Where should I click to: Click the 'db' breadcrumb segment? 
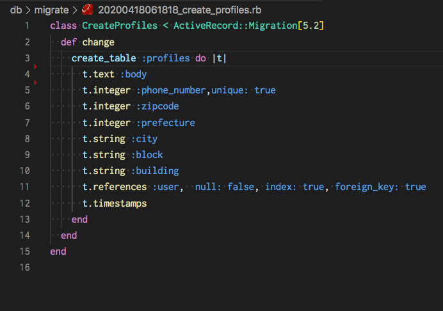[16, 10]
